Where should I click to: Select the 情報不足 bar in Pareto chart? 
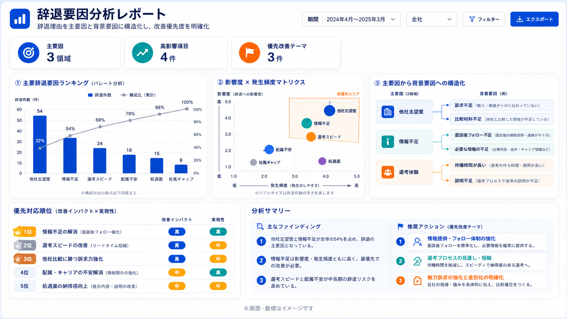point(70,156)
